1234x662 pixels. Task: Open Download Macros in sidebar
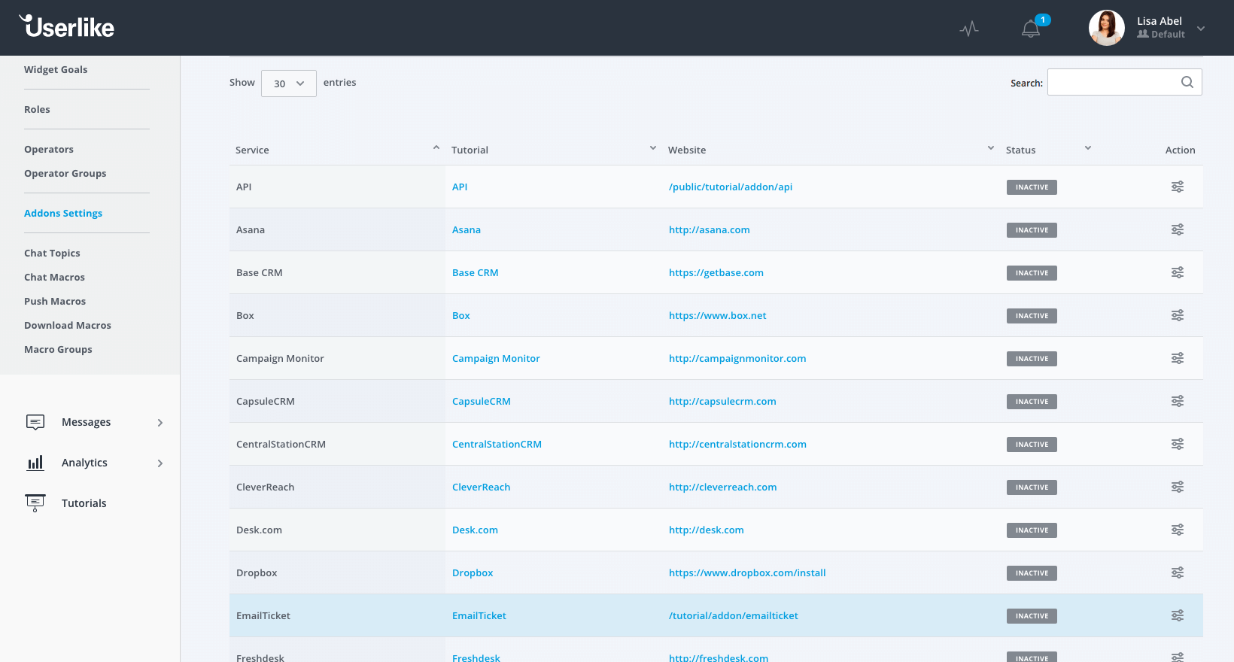[68, 325]
